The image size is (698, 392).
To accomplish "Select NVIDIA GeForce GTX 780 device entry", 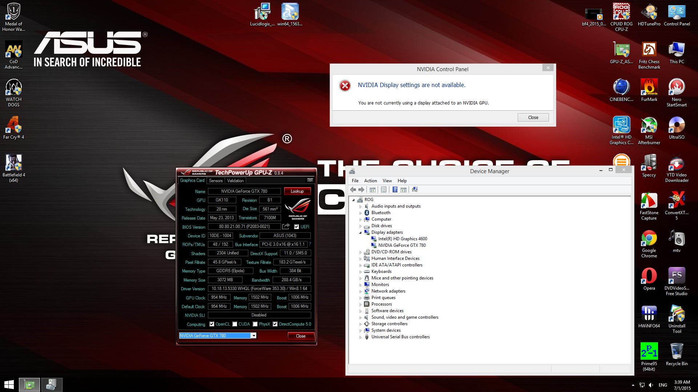I will [402, 245].
